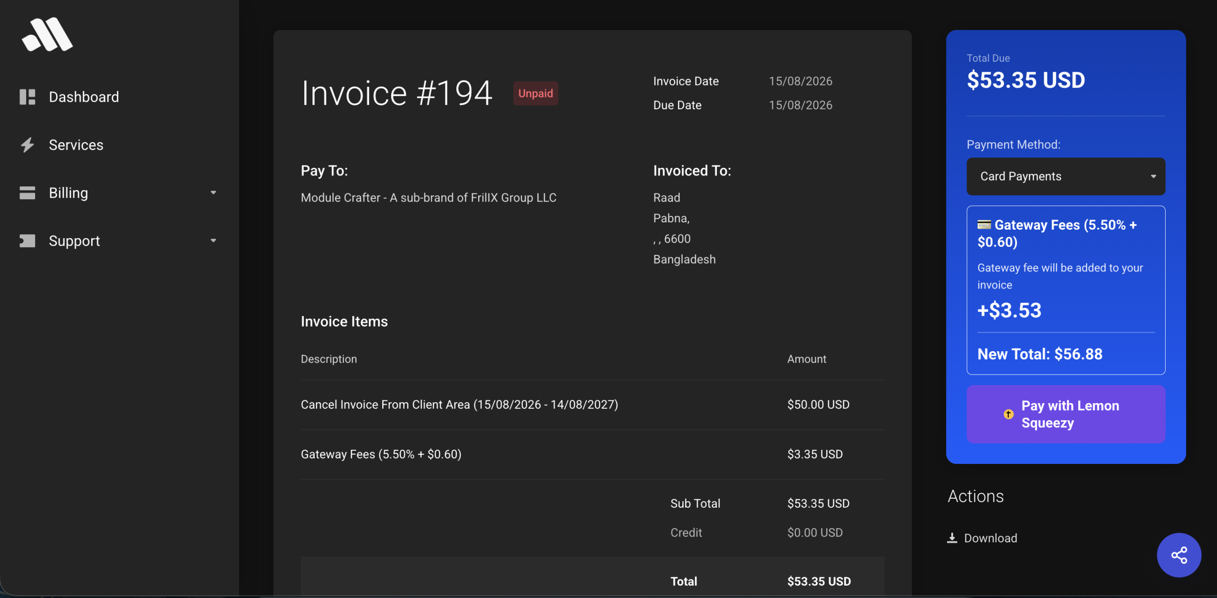Click Cancel Invoice From Client Area item
This screenshot has height=598, width=1217.
[459, 405]
